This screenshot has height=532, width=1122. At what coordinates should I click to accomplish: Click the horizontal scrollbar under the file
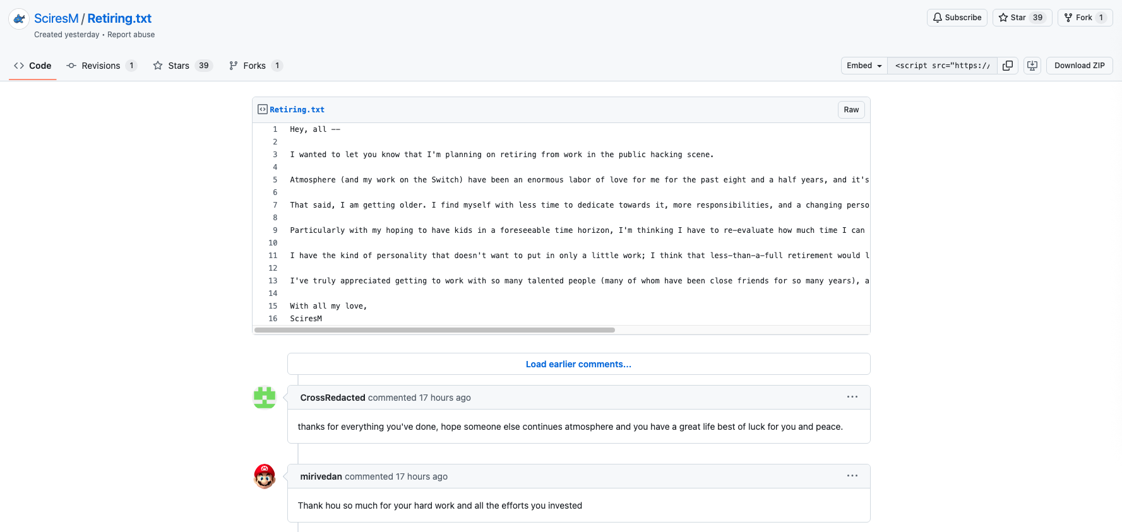click(x=434, y=330)
